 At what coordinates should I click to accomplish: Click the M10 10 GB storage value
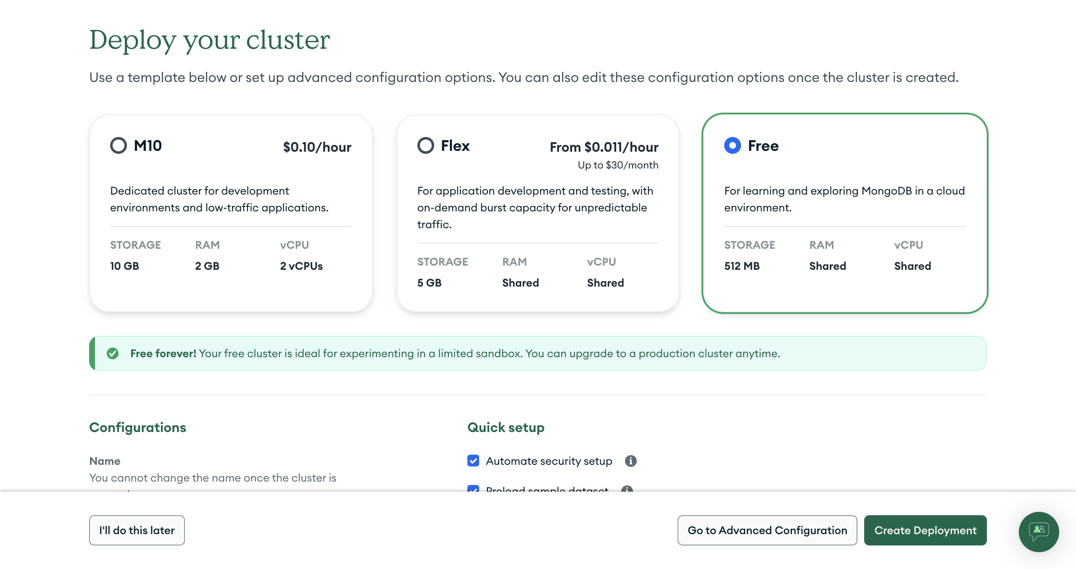124,266
